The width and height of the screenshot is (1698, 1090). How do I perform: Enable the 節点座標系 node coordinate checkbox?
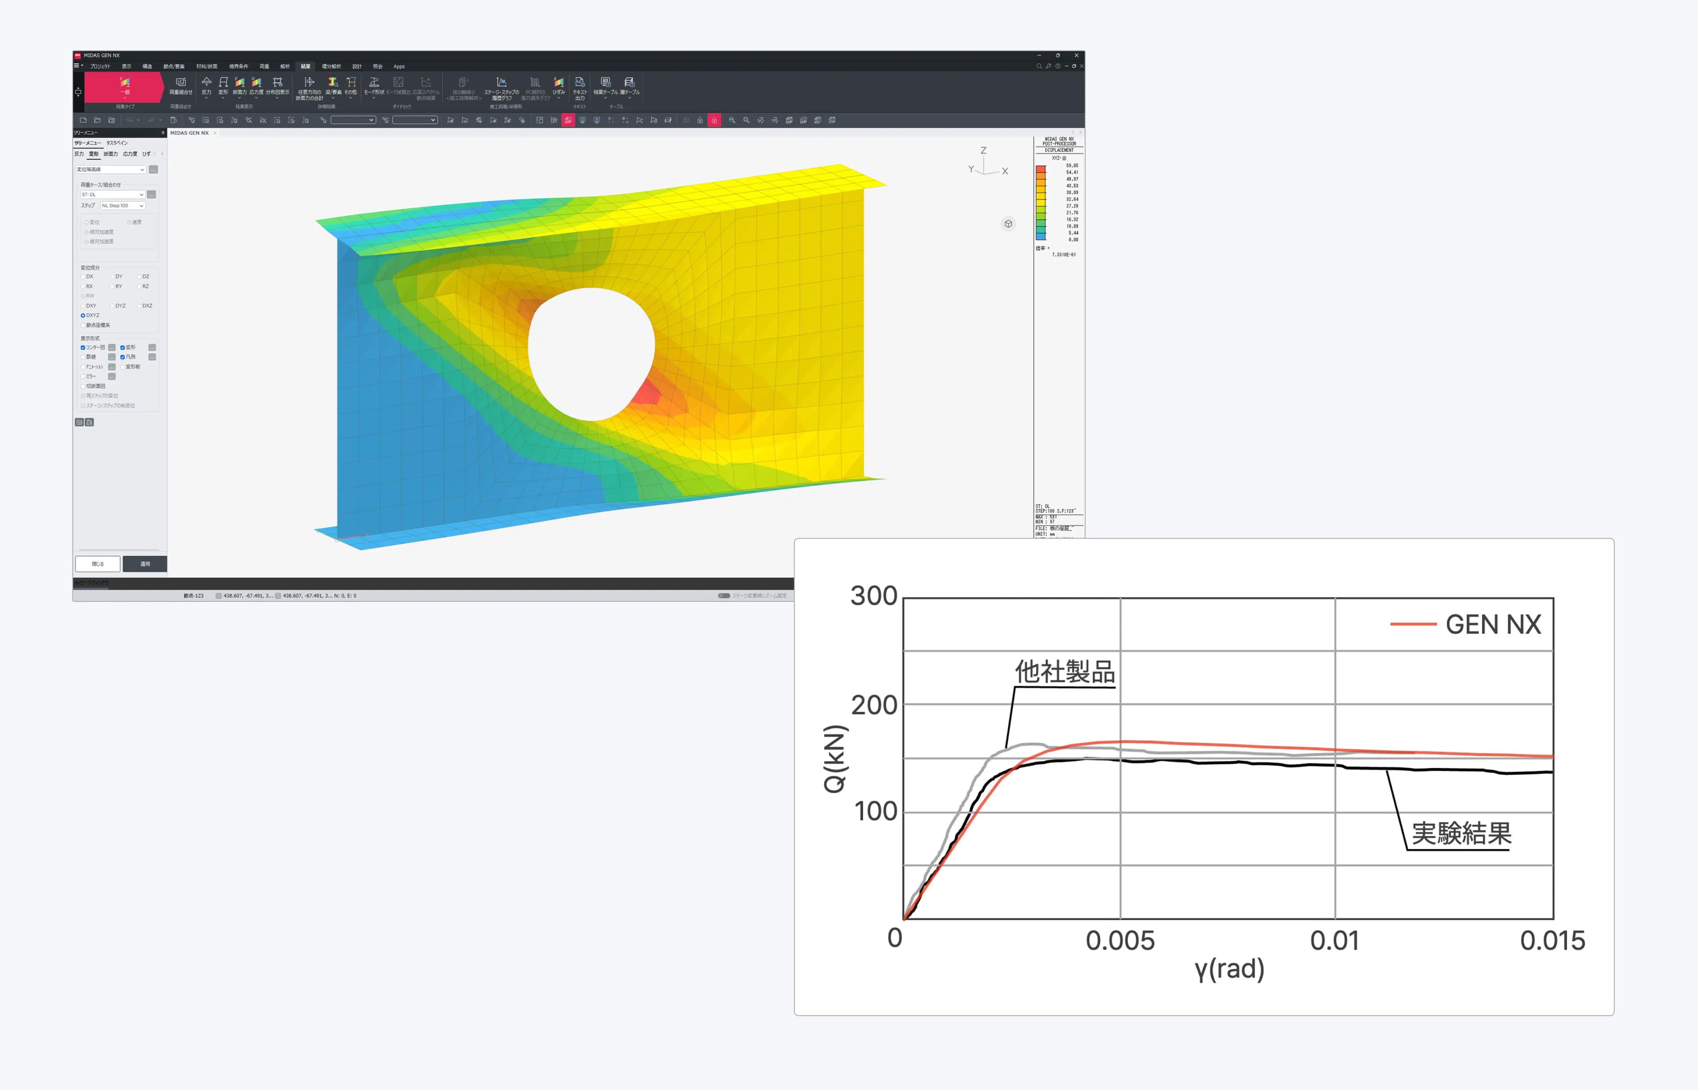click(84, 326)
